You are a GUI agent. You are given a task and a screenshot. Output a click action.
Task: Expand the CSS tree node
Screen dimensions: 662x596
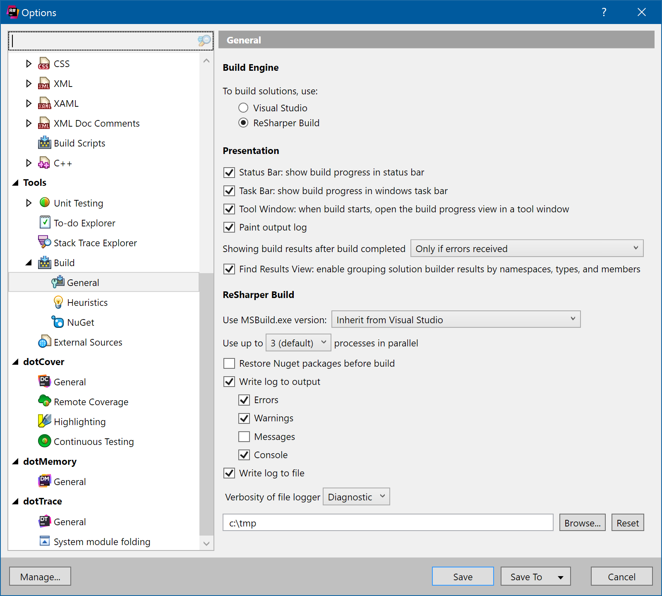[x=29, y=63]
